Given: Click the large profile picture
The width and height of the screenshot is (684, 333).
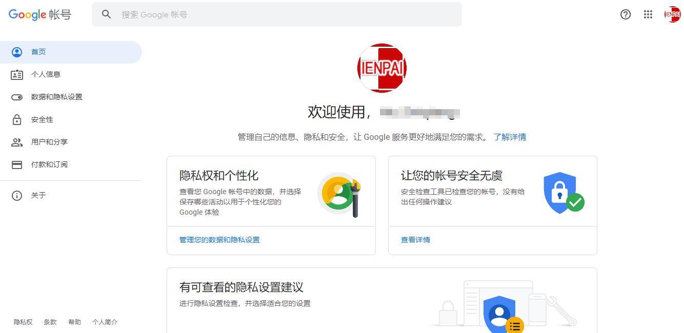Looking at the screenshot, I should (382, 68).
